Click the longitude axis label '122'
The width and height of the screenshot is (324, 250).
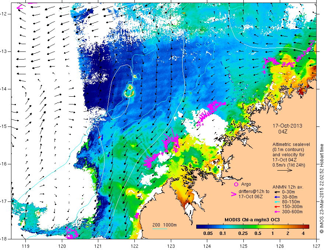click(x=134, y=246)
